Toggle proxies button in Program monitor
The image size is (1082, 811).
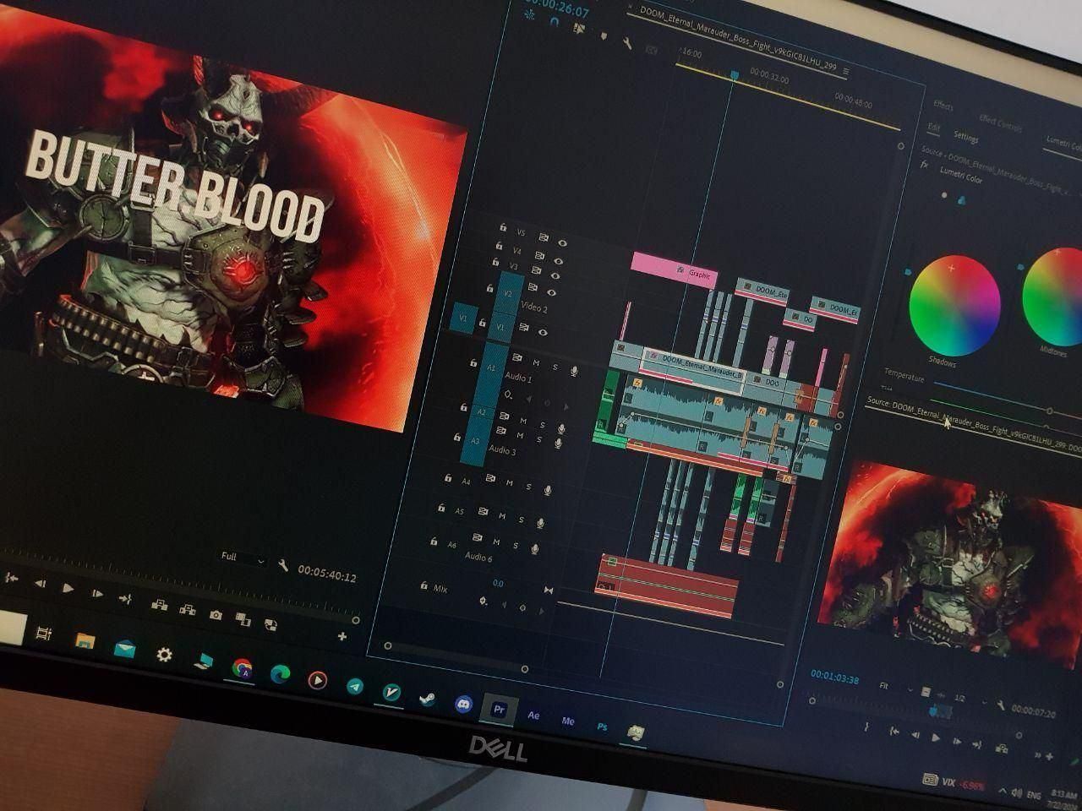(271, 625)
